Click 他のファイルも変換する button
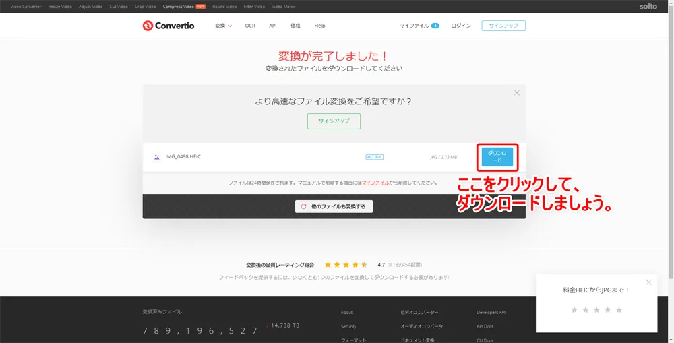Viewport: 674px width, 343px height. pyautogui.click(x=334, y=206)
